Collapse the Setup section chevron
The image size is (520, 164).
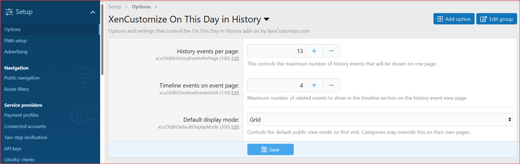[93, 12]
